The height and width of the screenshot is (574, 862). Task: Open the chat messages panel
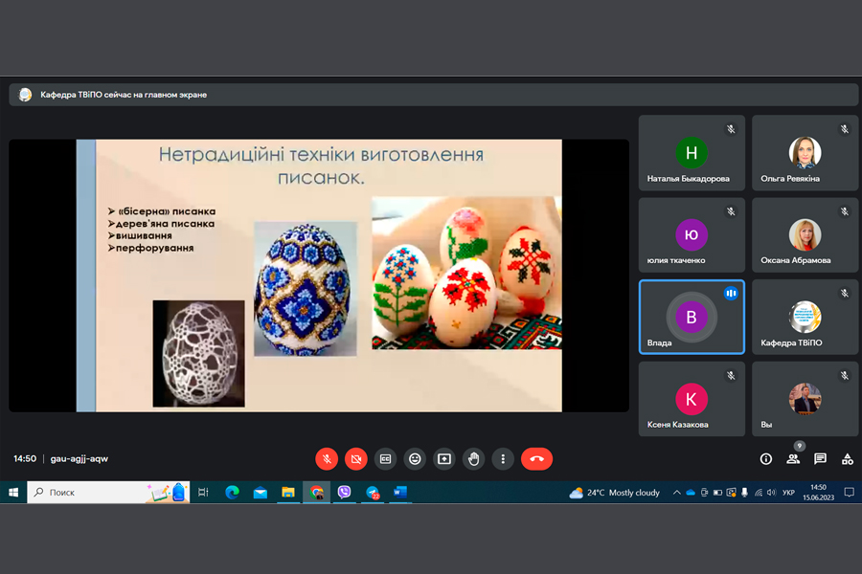pos(820,459)
